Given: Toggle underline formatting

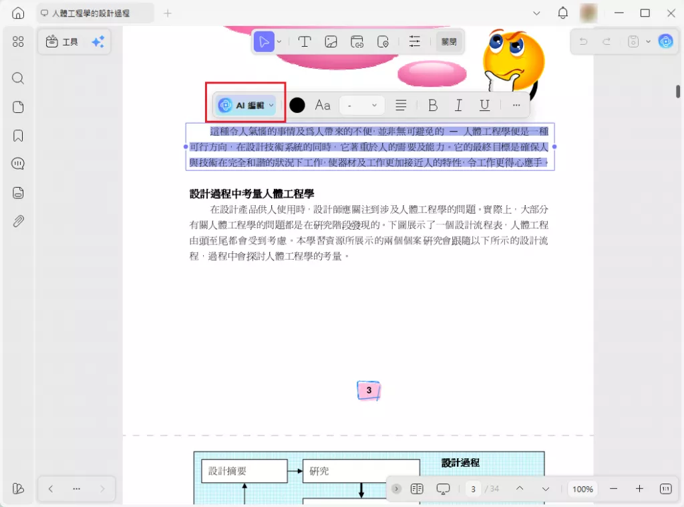Looking at the screenshot, I should tap(484, 105).
